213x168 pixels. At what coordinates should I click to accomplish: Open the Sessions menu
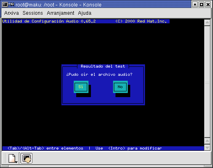33,13
